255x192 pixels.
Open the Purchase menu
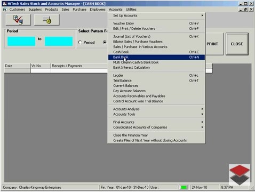click(x=79, y=10)
